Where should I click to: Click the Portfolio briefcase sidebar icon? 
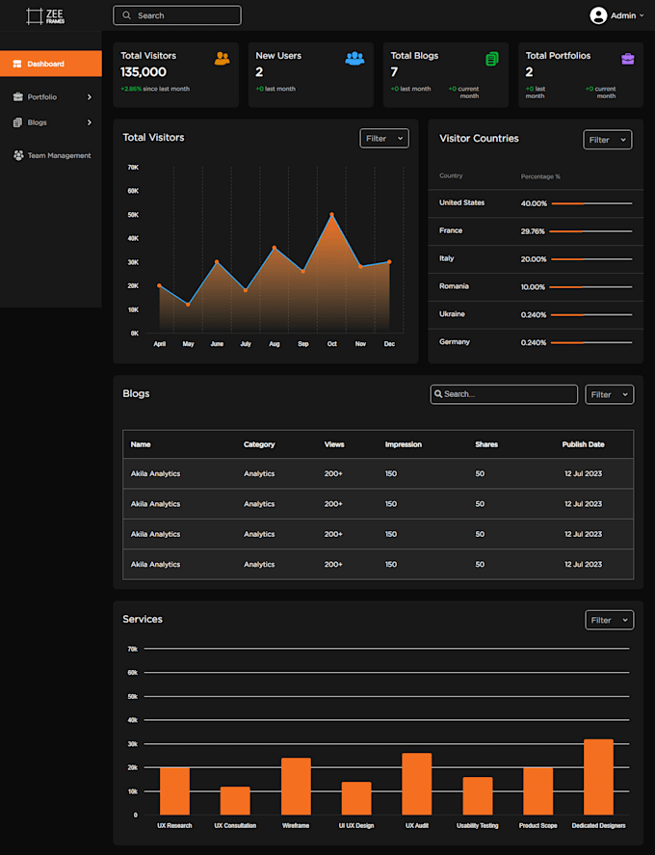pos(18,96)
